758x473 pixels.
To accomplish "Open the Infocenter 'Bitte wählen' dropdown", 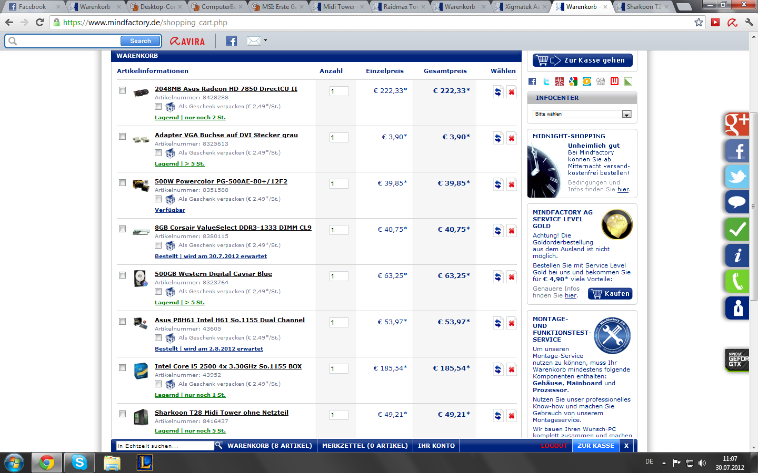I will 582,114.
